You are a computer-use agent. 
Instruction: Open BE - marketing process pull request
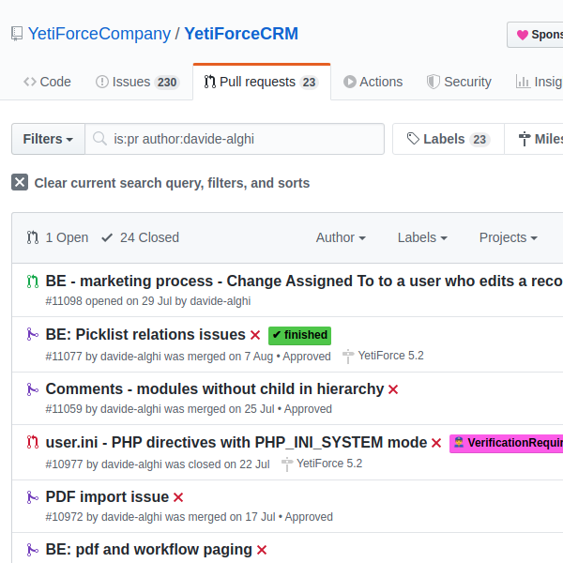[304, 281]
